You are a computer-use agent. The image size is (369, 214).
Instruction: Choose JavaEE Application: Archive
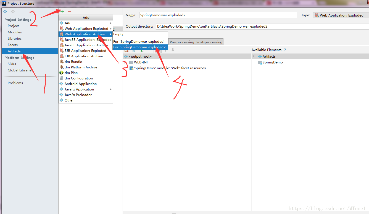pyautogui.click(x=86, y=45)
